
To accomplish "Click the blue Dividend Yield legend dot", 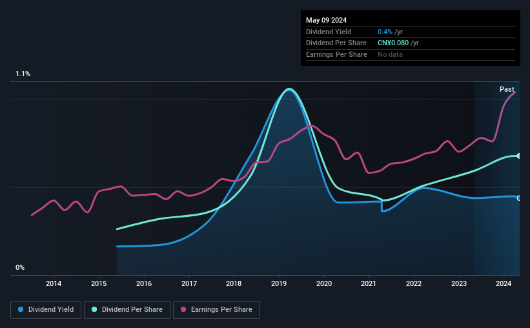I will 21,309.
